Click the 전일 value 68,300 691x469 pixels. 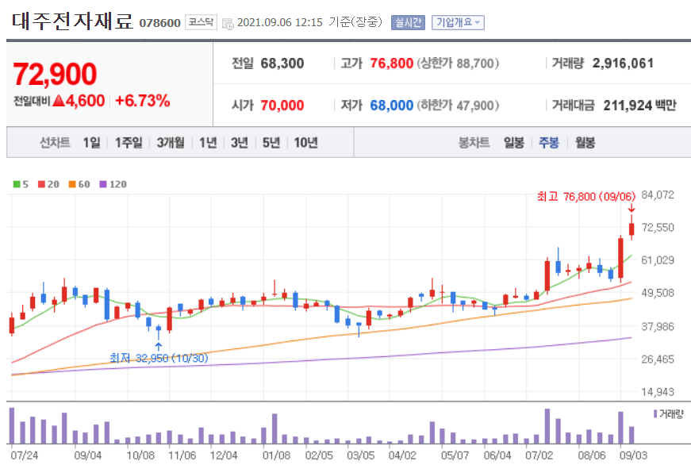pos(282,63)
